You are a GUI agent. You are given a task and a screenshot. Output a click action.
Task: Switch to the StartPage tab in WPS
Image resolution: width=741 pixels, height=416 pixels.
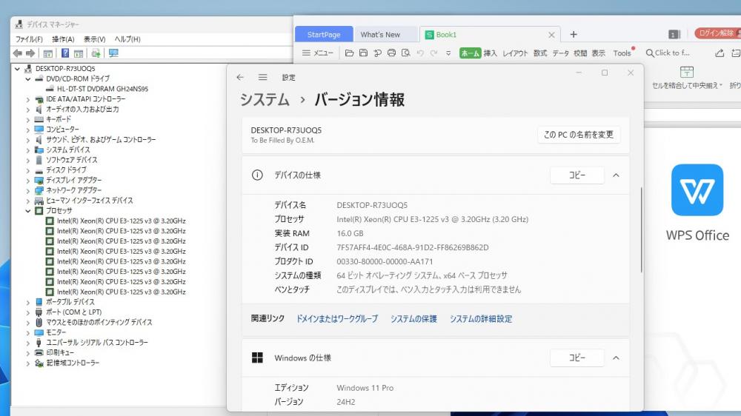tap(324, 35)
